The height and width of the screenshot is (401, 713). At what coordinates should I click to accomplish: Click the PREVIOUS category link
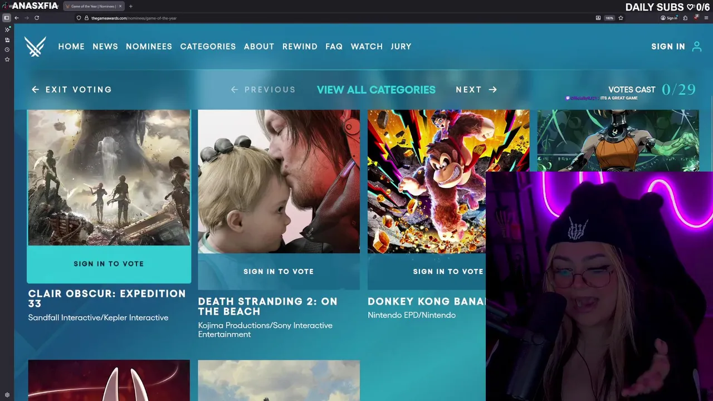pyautogui.click(x=270, y=90)
